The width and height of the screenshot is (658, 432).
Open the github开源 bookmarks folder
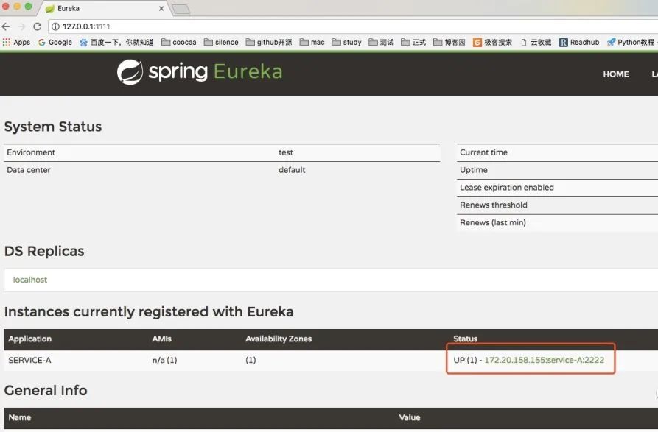point(269,43)
